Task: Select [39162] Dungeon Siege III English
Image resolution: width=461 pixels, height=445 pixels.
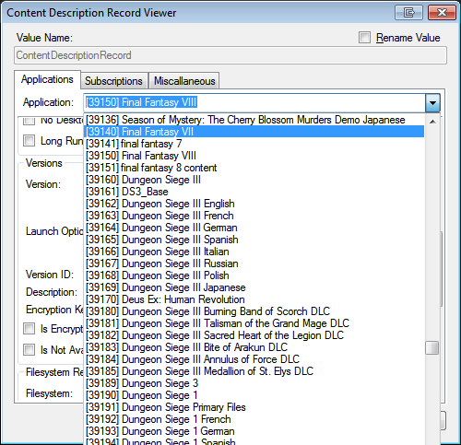Action: click(254, 204)
